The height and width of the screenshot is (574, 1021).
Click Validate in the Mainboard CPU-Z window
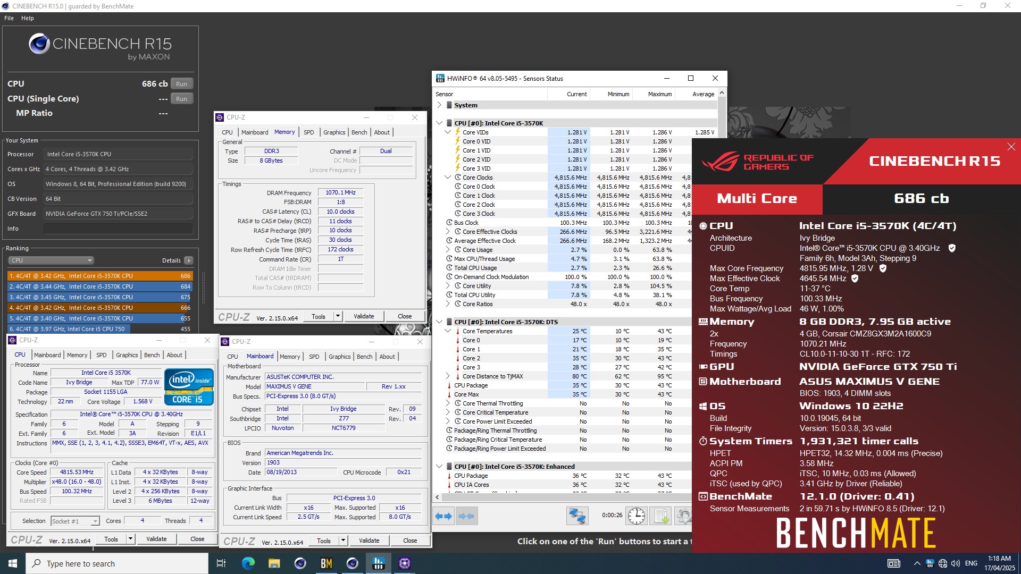[369, 541]
